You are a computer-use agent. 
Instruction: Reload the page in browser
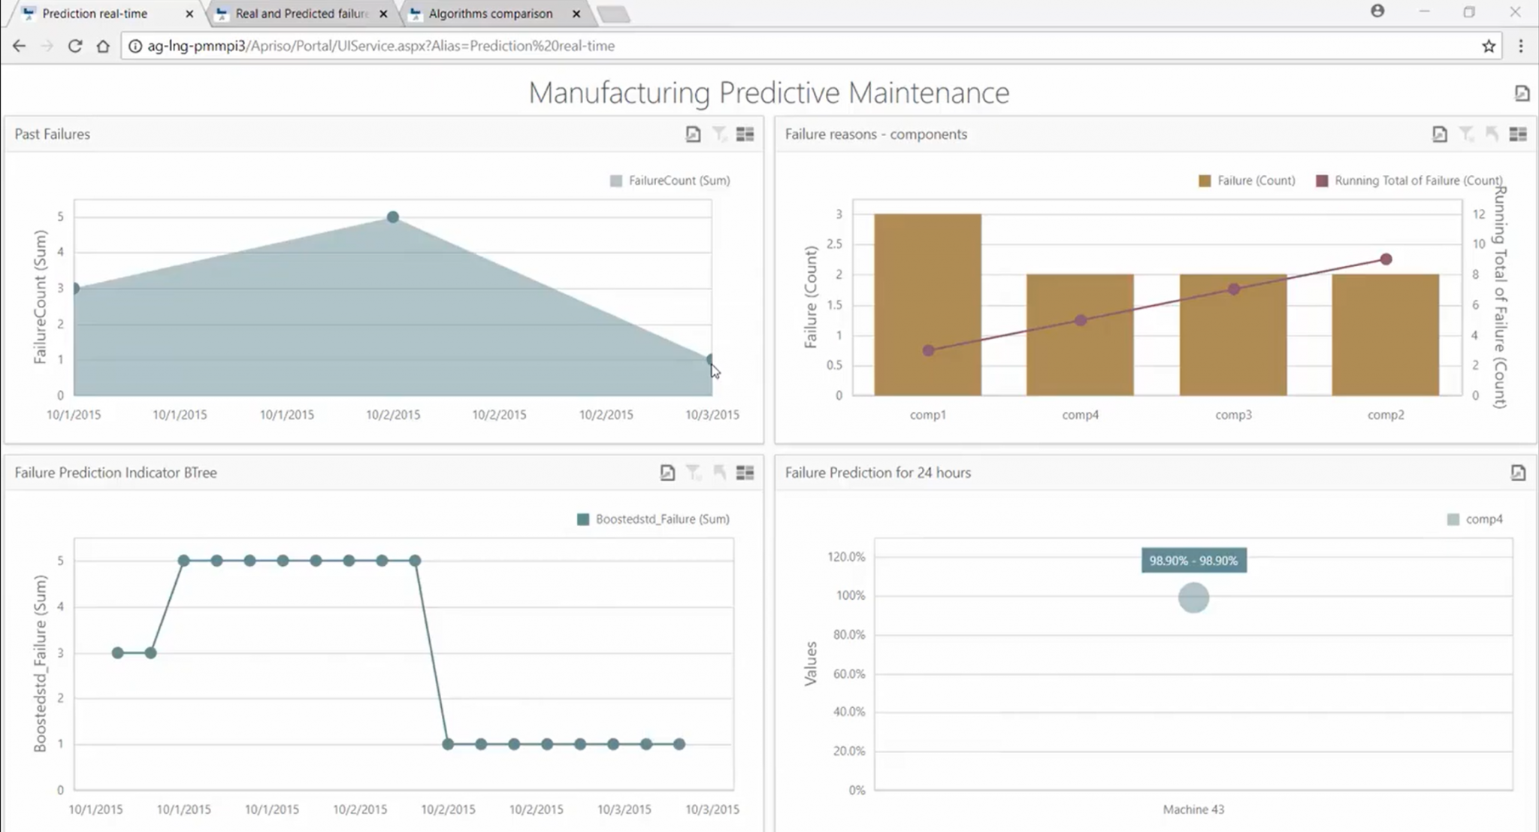pyautogui.click(x=74, y=46)
